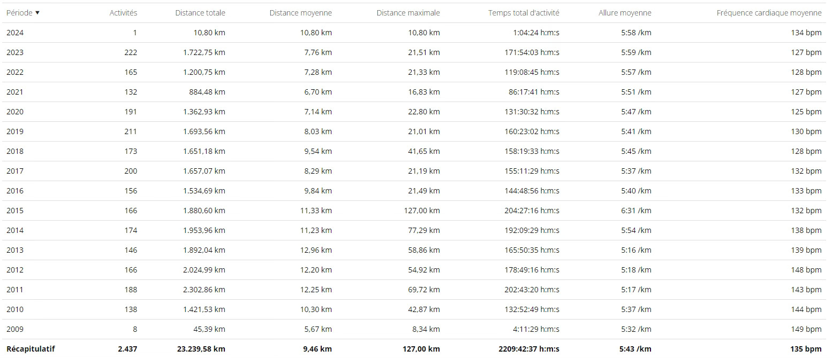Screen dimensions: 833x358
Task: Click the Distance moyenne column header
Action: click(300, 13)
